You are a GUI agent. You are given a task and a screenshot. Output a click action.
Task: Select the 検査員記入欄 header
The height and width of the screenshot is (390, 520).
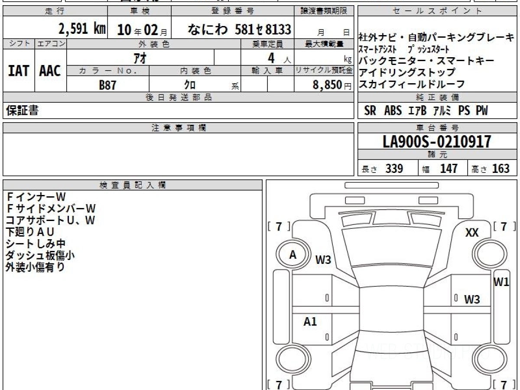coord(133,185)
